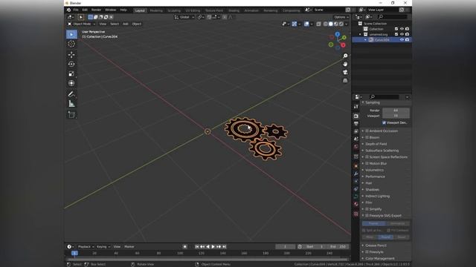Click the Blender logo menu icon

click(x=69, y=10)
